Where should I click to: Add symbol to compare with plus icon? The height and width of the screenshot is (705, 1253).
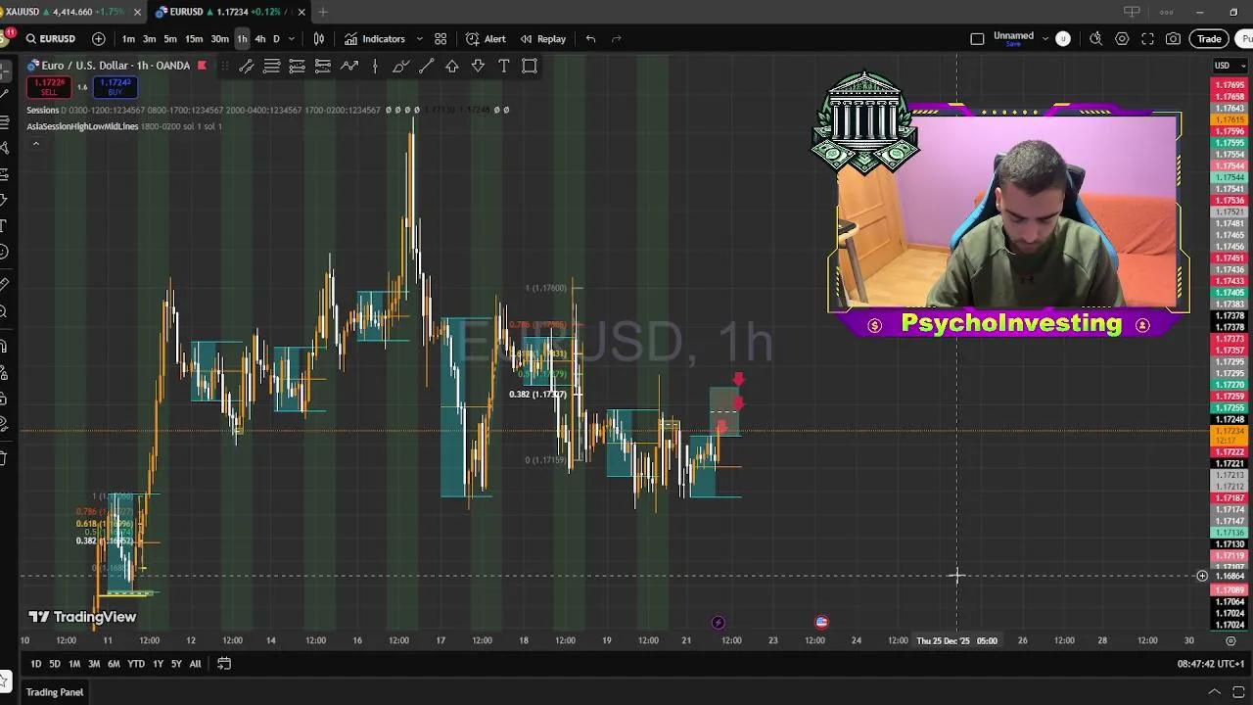(x=99, y=39)
